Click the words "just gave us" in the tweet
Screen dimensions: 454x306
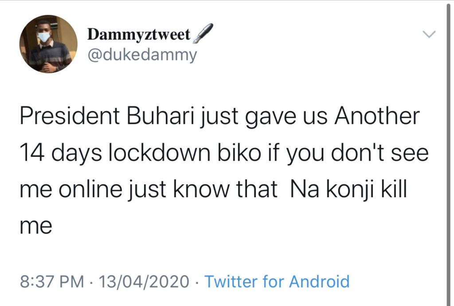pos(262,117)
